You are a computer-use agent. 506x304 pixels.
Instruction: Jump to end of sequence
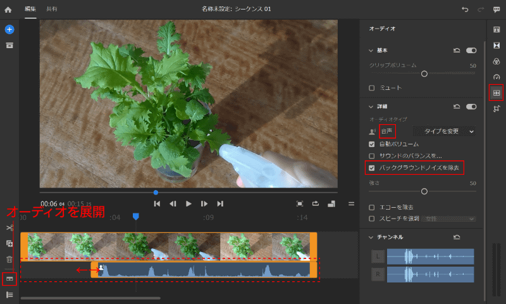click(x=220, y=203)
